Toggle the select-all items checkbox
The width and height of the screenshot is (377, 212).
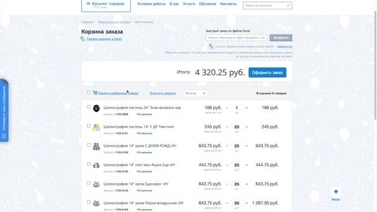[x=89, y=92]
